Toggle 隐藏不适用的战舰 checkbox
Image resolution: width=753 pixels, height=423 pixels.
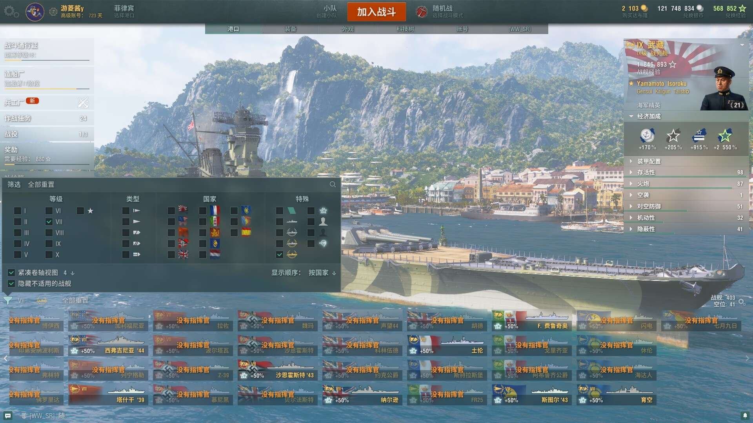(11, 284)
